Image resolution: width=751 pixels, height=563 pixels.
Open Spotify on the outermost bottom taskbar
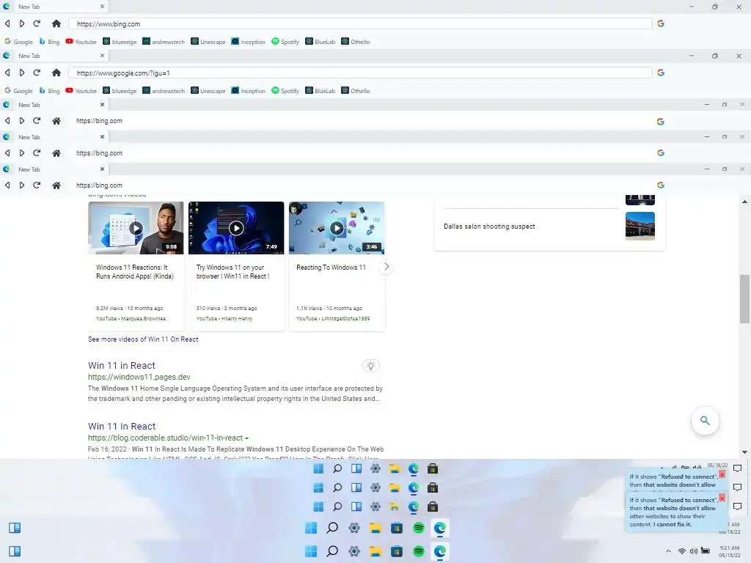pos(419,551)
